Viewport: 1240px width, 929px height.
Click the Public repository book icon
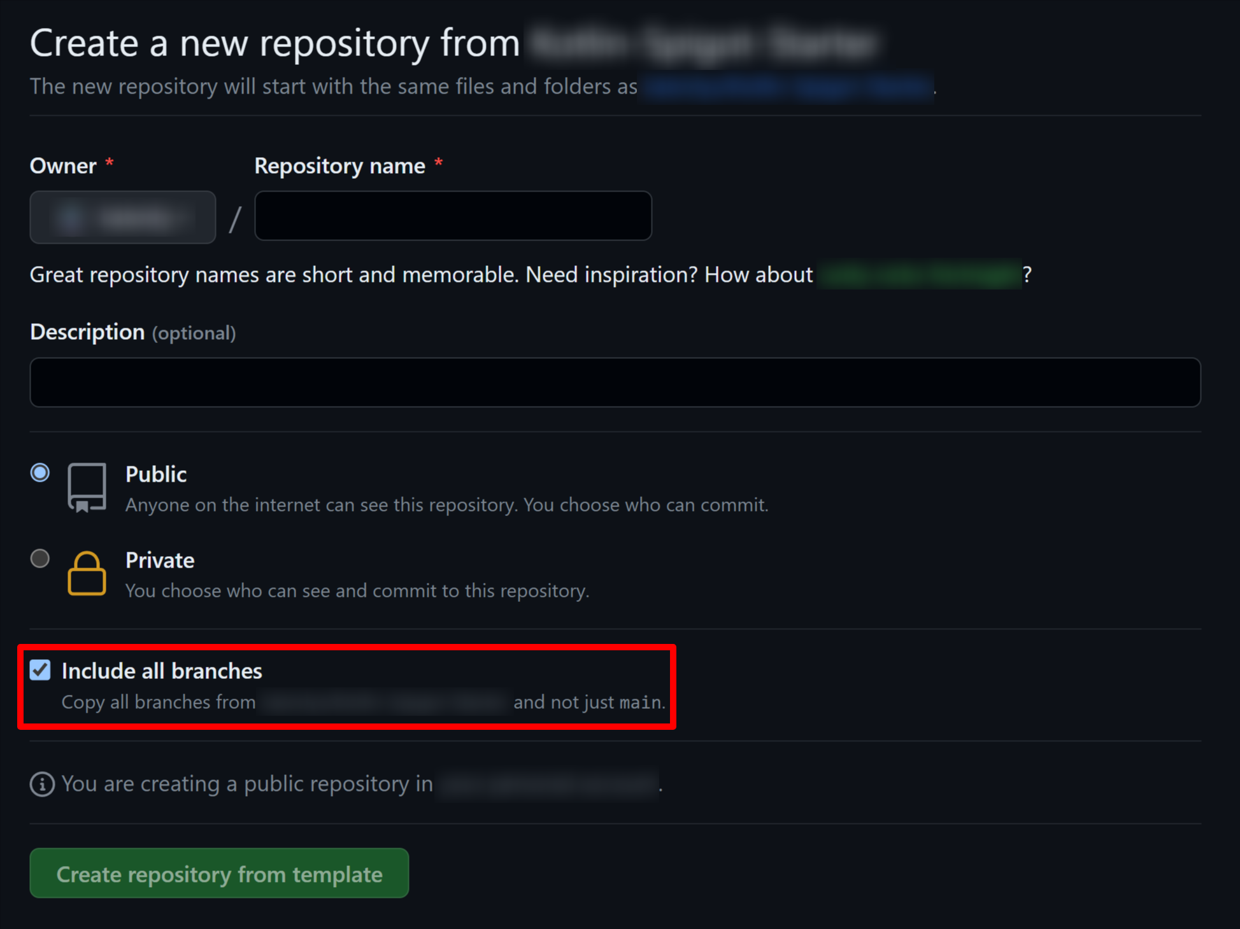(x=87, y=488)
